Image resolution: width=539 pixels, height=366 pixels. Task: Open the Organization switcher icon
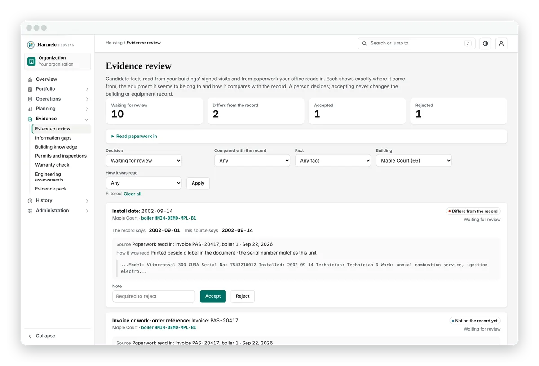click(x=31, y=62)
